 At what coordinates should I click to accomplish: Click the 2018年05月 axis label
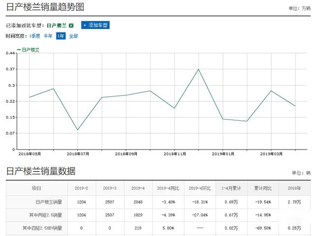click(x=30, y=154)
